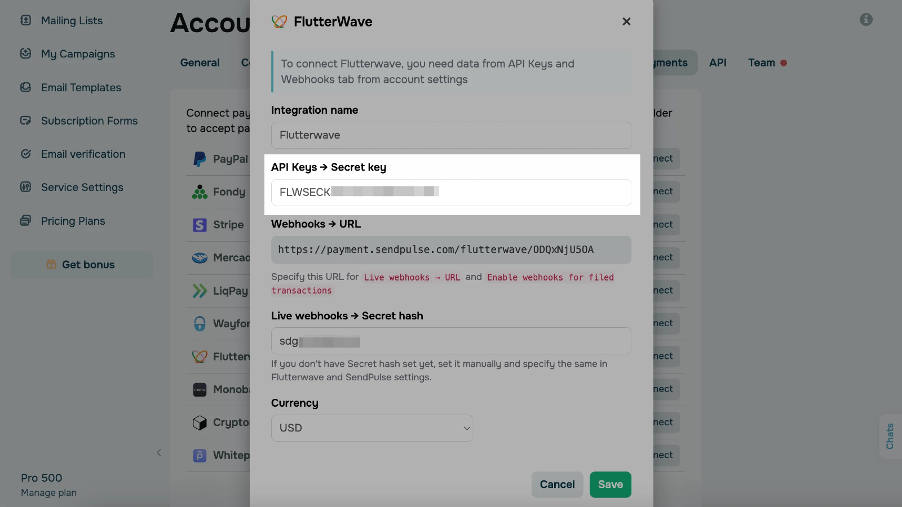The height and width of the screenshot is (507, 902).
Task: Click the Email Templates sidebar icon
Action: [26, 87]
